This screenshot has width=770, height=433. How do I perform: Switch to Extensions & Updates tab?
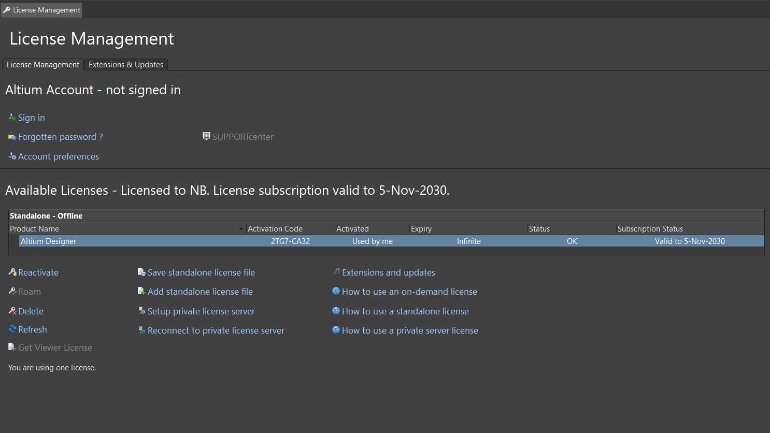click(x=126, y=65)
